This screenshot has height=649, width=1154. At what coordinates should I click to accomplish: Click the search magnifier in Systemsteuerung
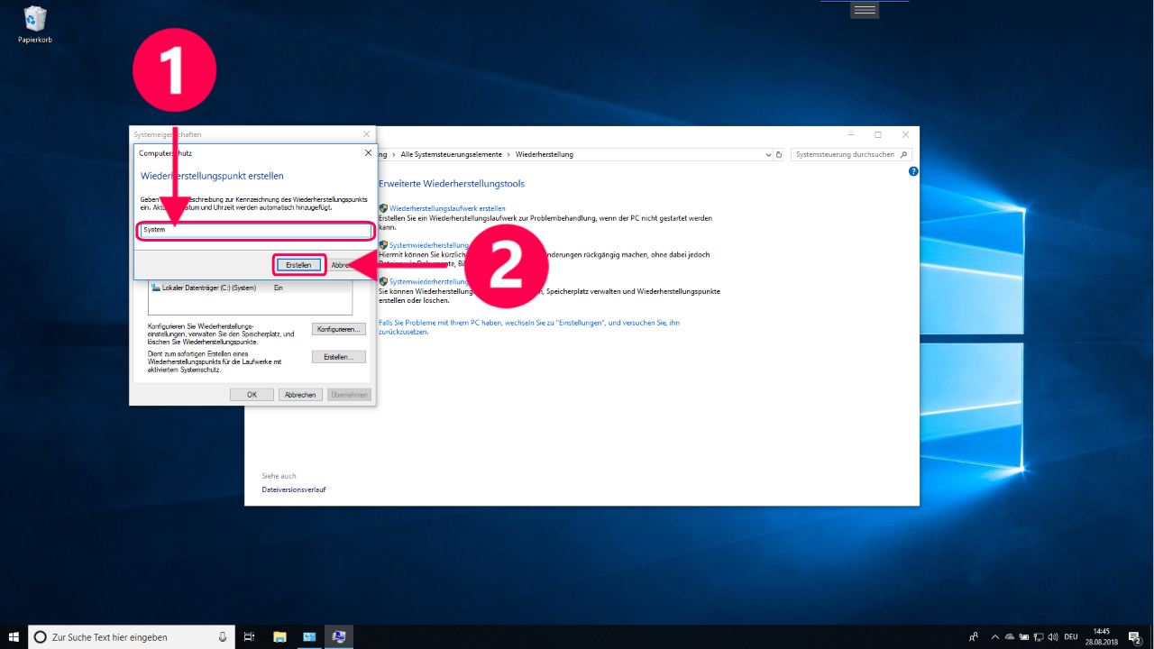905,155
